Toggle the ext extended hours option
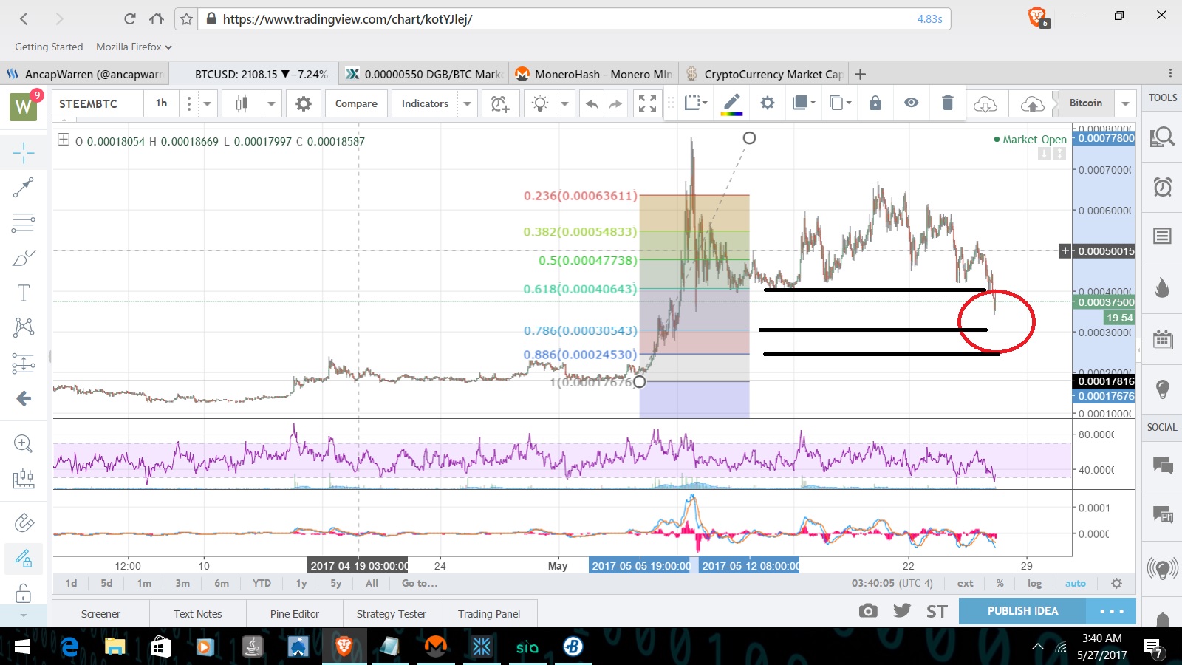This screenshot has height=665, width=1182. 965,583
